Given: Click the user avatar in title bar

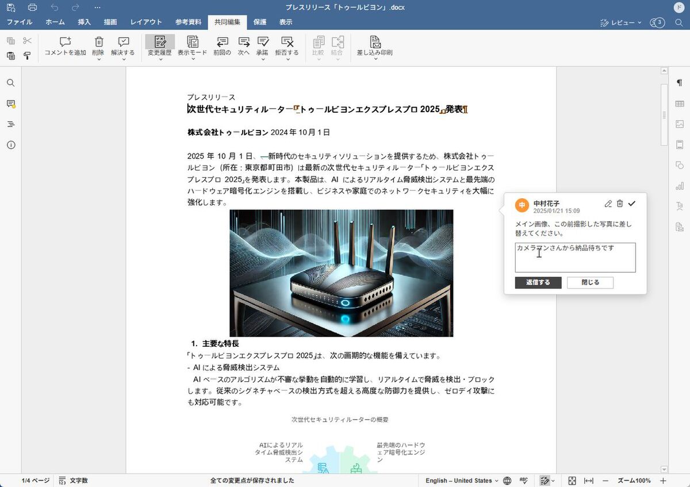Looking at the screenshot, I should [679, 7].
